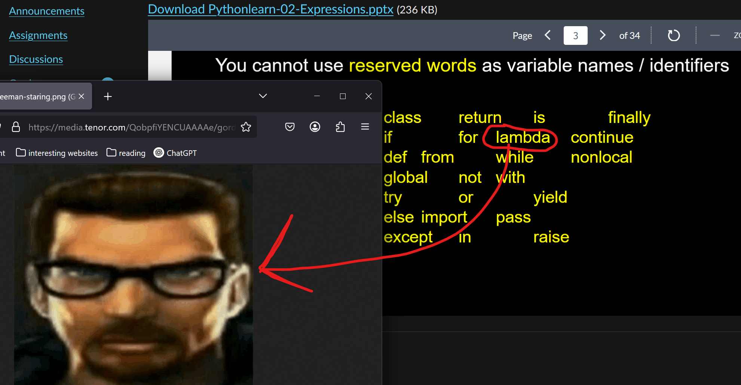741x385 pixels.
Task: Open a new browser tab
Action: coord(108,96)
